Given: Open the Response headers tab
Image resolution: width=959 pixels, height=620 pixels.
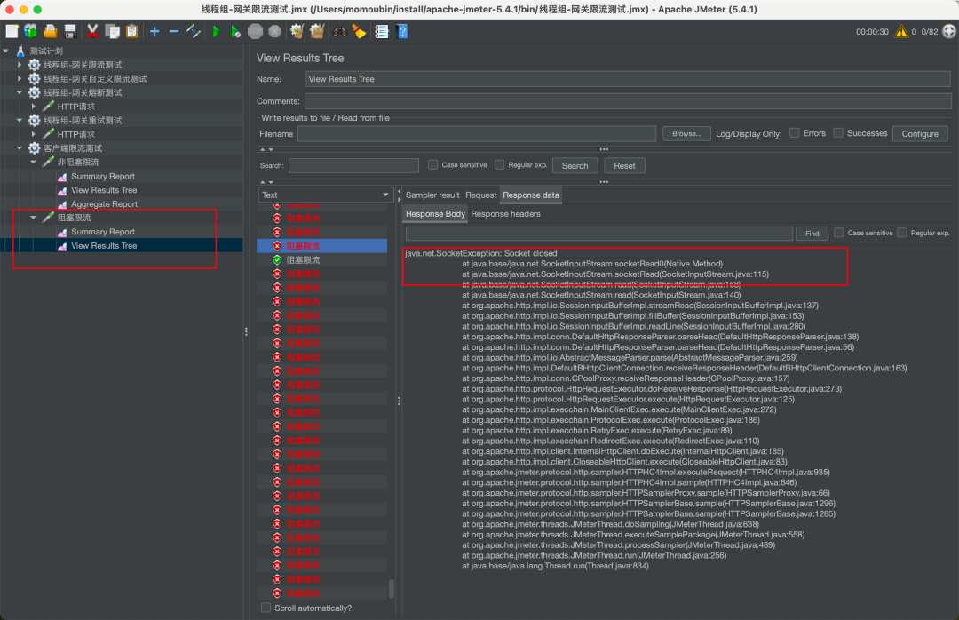Looking at the screenshot, I should (x=506, y=213).
